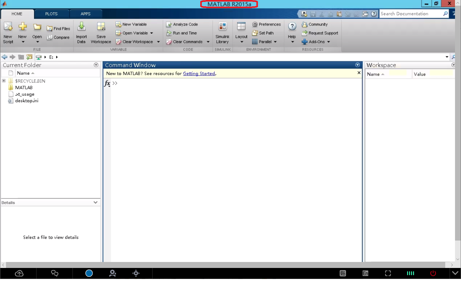This screenshot has width=461, height=308.
Task: Select the HOME tab
Action: pyautogui.click(x=17, y=14)
